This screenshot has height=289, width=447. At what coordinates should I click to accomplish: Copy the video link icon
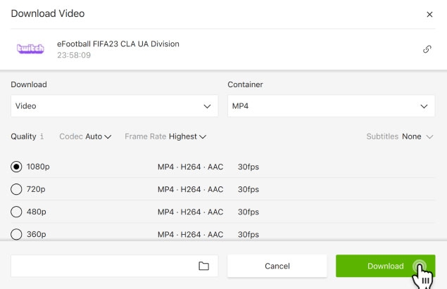(x=427, y=49)
